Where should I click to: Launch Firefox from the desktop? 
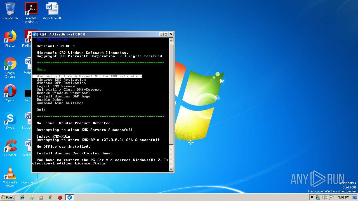[x=10, y=39]
